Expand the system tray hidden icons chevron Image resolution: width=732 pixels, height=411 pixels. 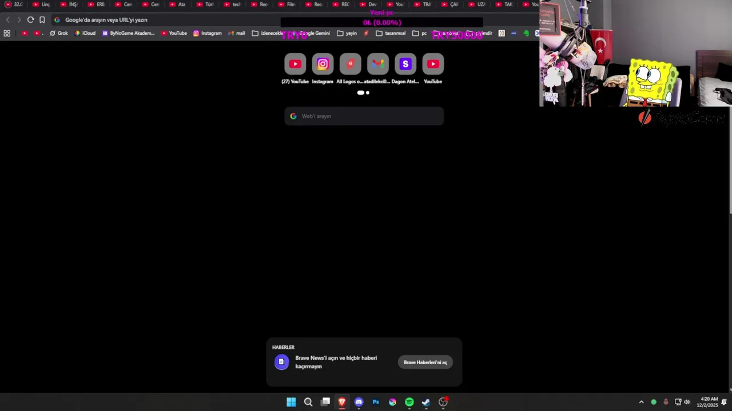point(641,402)
